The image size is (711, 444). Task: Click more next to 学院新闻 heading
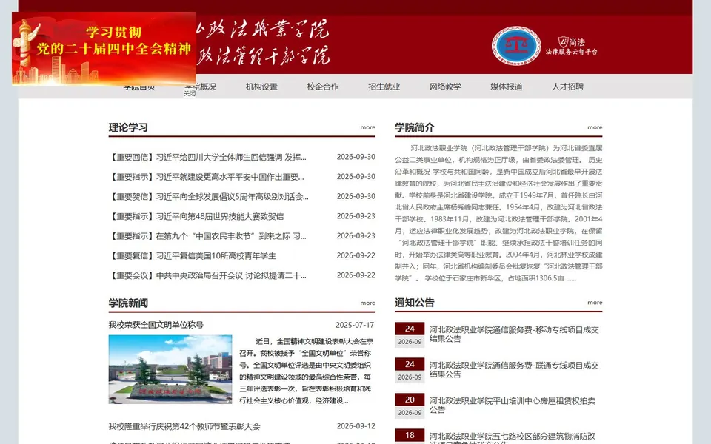(x=368, y=303)
